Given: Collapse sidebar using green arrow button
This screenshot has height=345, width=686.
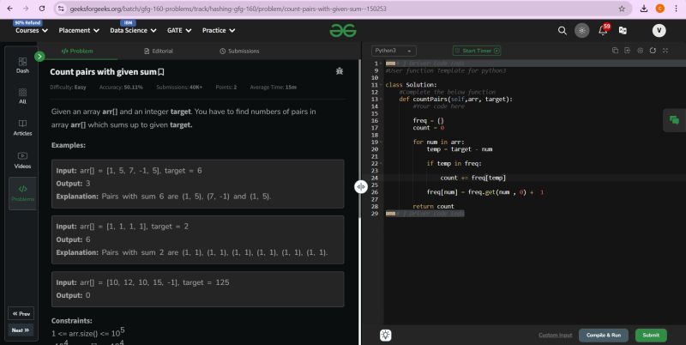Looking at the screenshot, I should (x=39, y=56).
